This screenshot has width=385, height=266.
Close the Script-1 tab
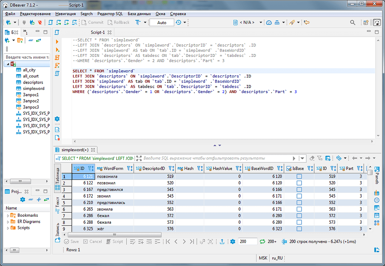(109, 32)
